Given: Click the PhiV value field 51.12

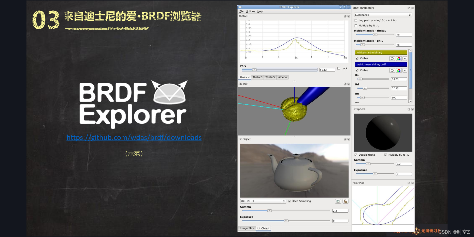Looking at the screenshot, I should (327, 70).
